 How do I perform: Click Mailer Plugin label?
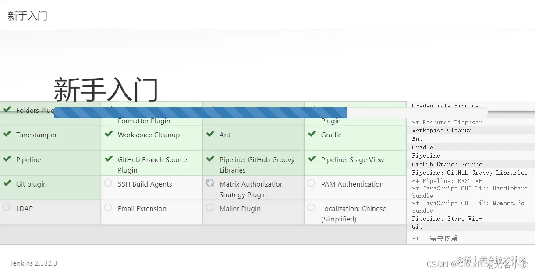point(240,209)
